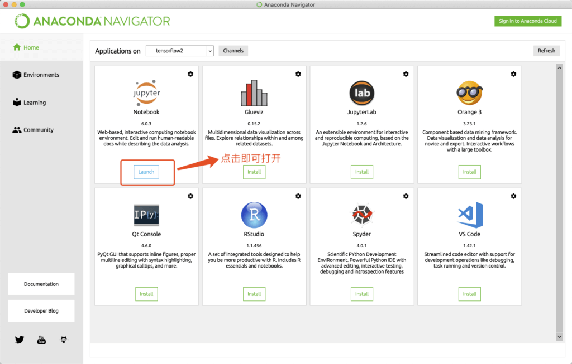Click the Qt Console IPython logo
The height and width of the screenshot is (364, 572).
146,215
